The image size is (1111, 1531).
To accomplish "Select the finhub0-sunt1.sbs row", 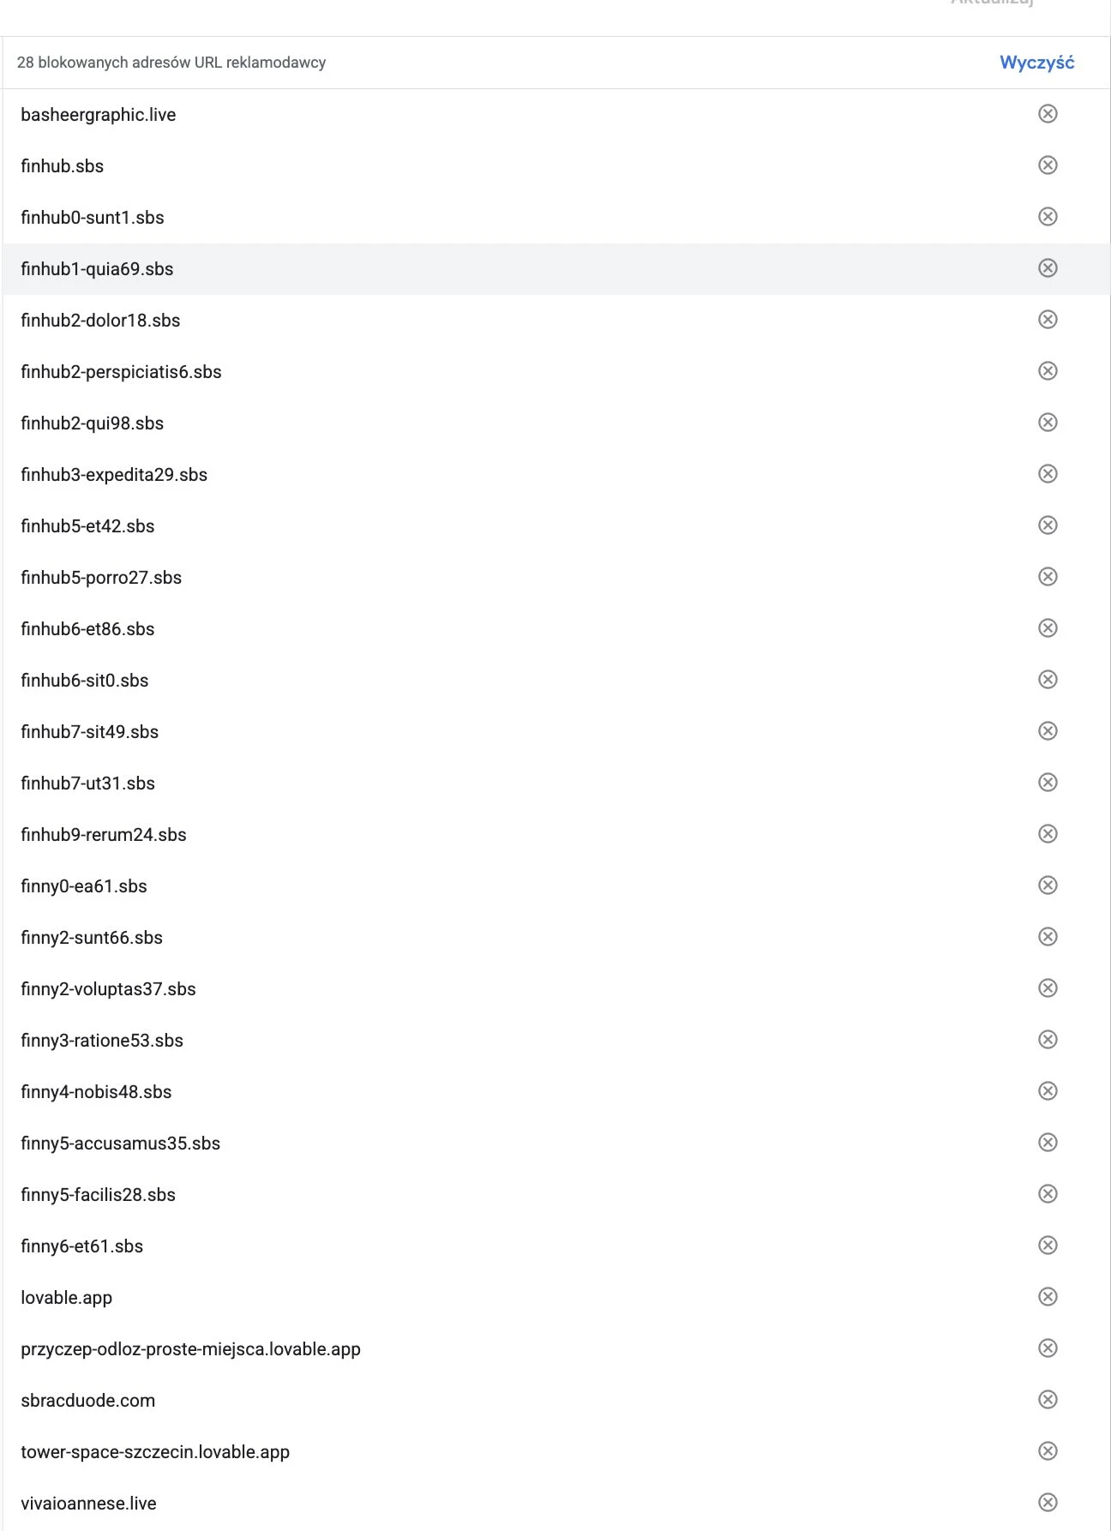I will (556, 218).
